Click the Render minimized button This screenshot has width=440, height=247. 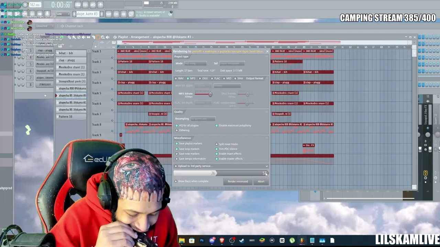click(238, 181)
